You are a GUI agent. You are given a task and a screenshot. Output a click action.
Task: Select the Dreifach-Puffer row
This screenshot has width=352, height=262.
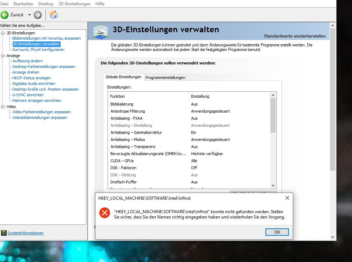(x=189, y=182)
